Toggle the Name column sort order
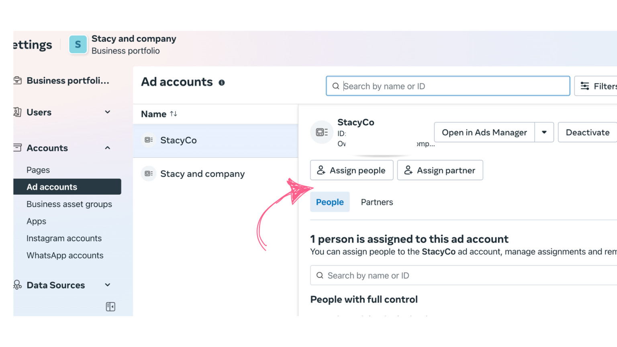Viewport: 617px width, 347px height. coord(173,114)
